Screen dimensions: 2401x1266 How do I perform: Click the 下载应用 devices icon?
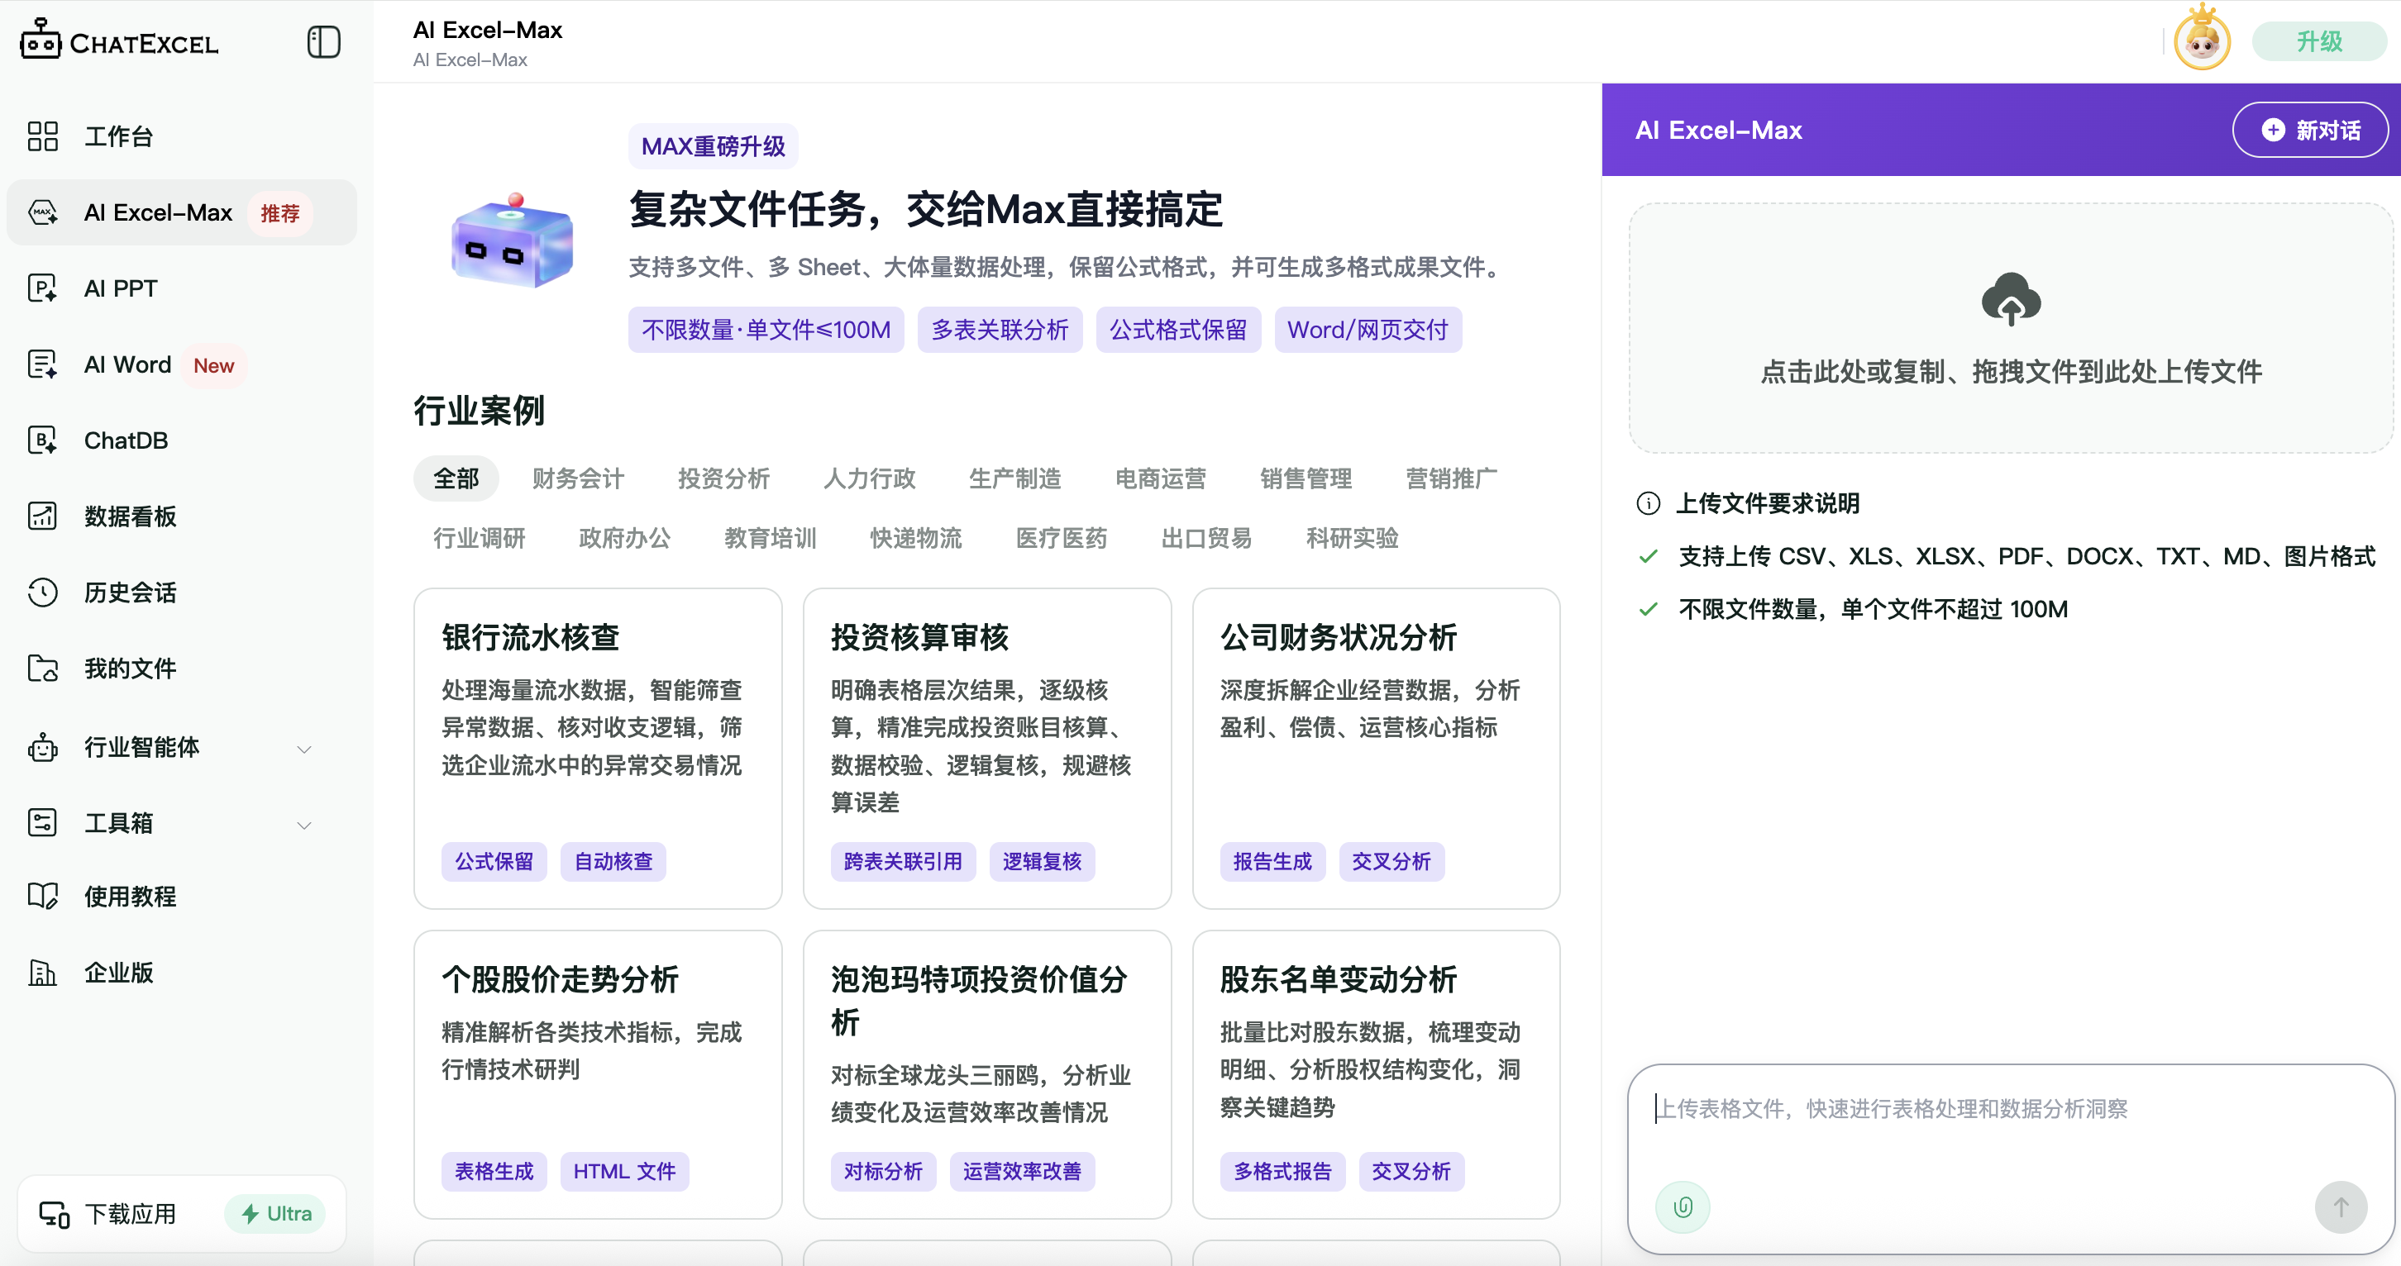click(x=54, y=1214)
